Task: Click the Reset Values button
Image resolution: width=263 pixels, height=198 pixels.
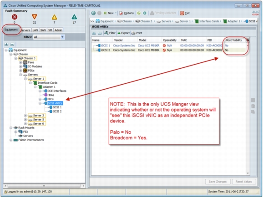Action: [x=244, y=182]
